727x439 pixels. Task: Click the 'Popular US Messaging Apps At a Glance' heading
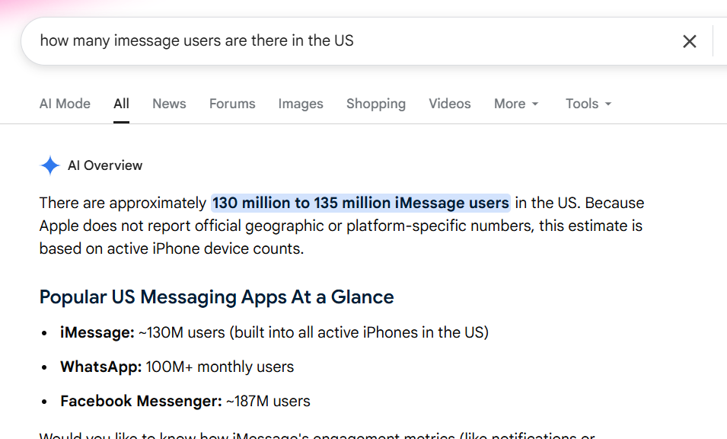216,297
